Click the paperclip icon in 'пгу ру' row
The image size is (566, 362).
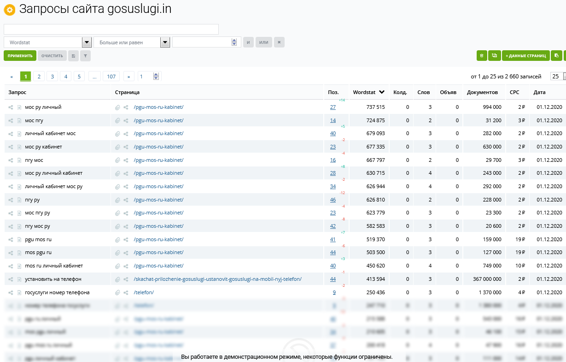(117, 200)
